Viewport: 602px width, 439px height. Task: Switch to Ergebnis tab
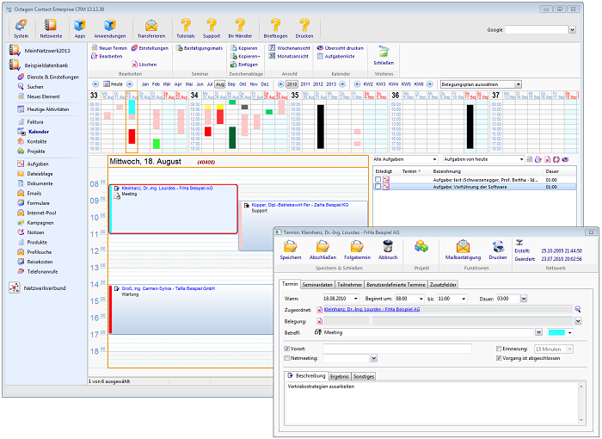click(x=340, y=376)
